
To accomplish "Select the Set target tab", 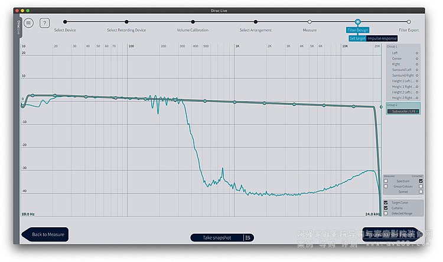I will click(x=357, y=38).
